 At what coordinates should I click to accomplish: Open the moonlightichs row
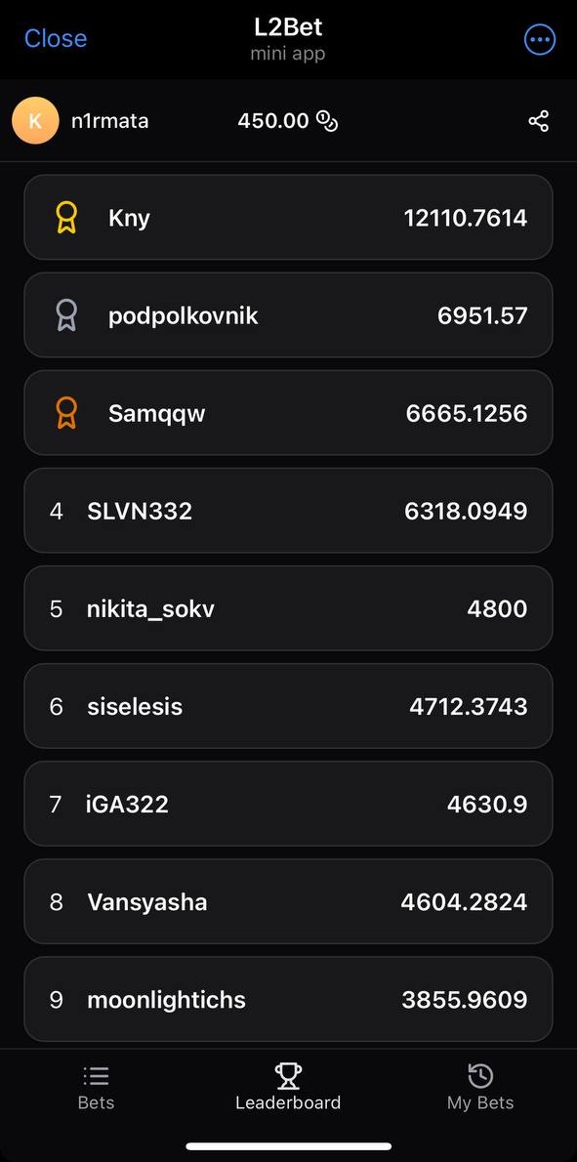(x=288, y=1000)
